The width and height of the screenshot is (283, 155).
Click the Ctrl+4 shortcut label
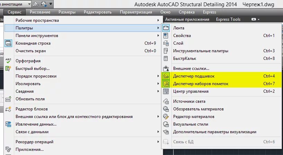[269, 76]
